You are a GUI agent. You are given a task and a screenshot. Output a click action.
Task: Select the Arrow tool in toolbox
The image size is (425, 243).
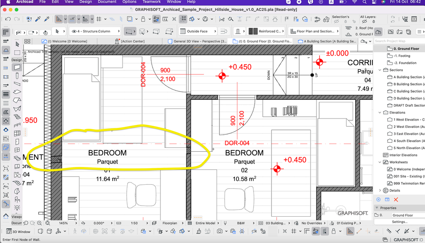(17, 44)
